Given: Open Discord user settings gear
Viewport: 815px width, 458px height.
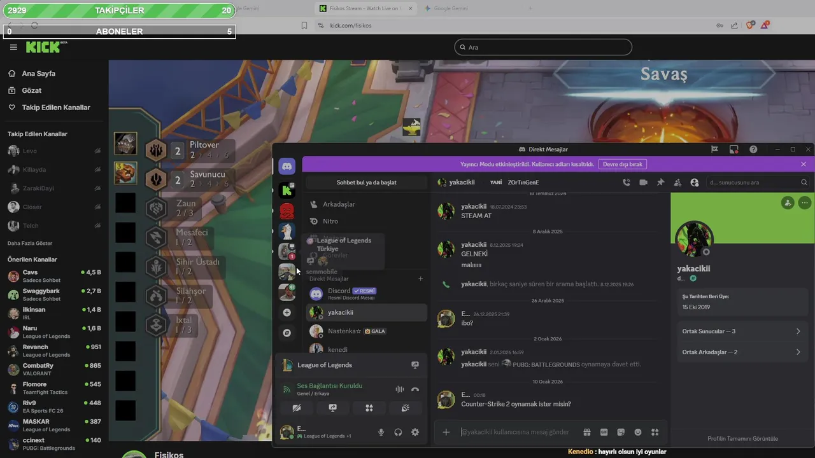Looking at the screenshot, I should coord(415,432).
